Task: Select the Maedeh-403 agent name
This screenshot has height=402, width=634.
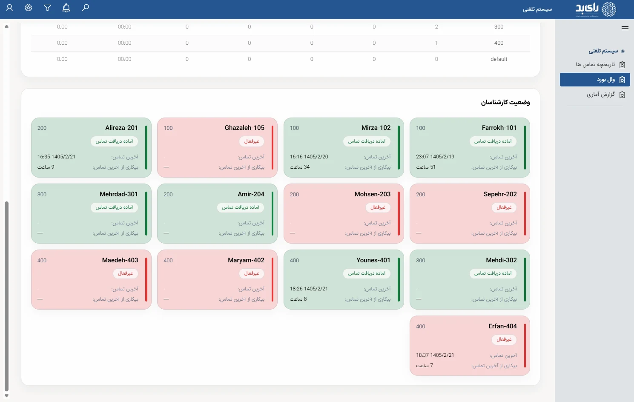Action: click(x=120, y=260)
